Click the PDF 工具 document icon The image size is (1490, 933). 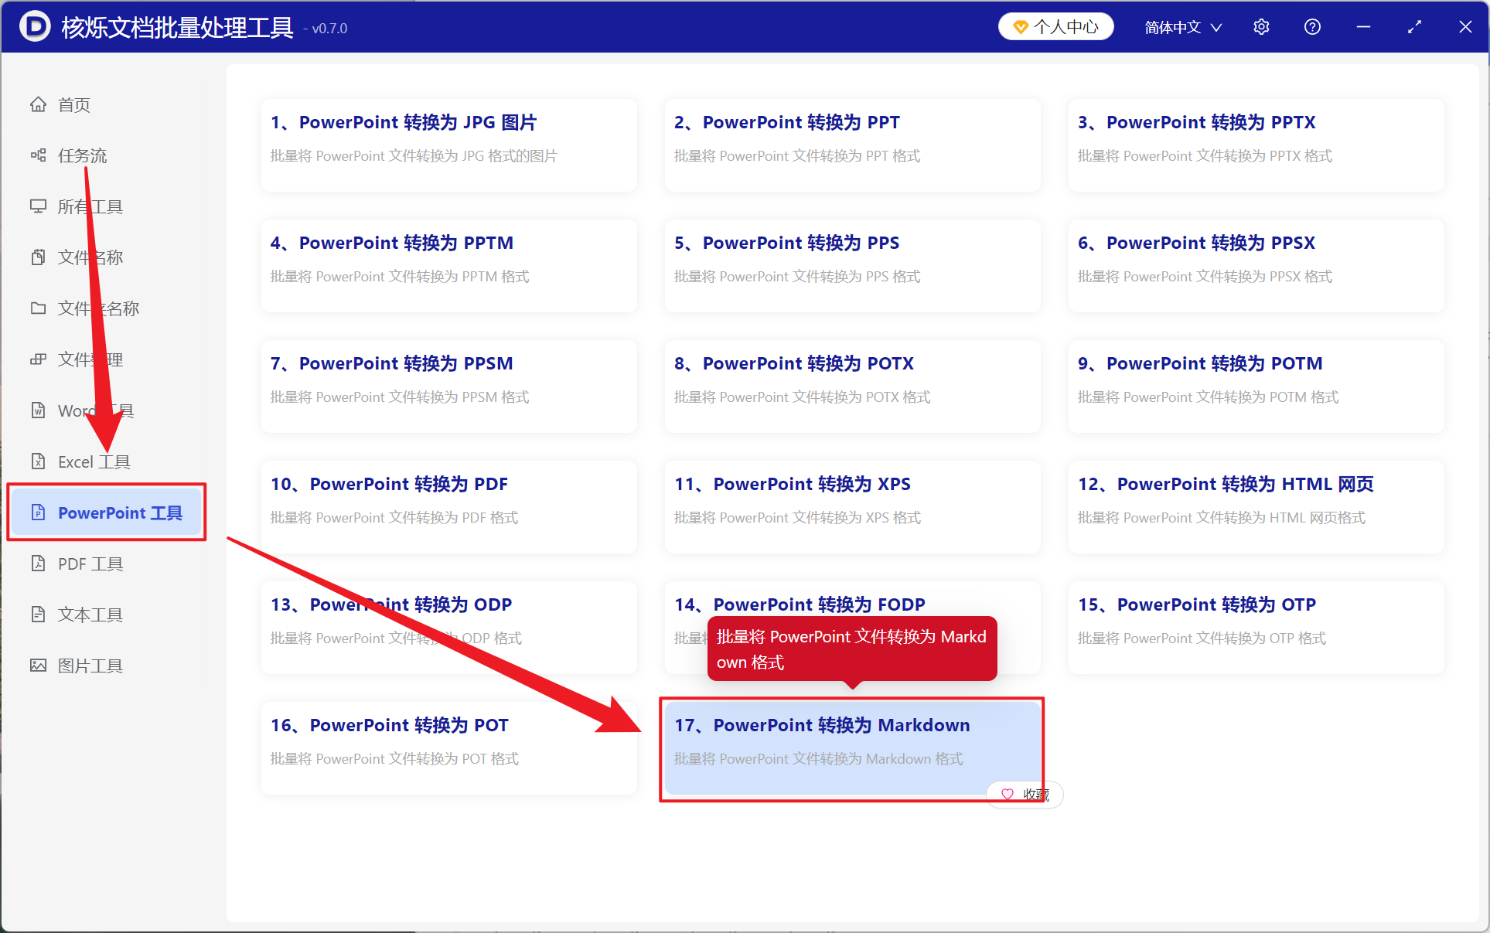click(38, 564)
